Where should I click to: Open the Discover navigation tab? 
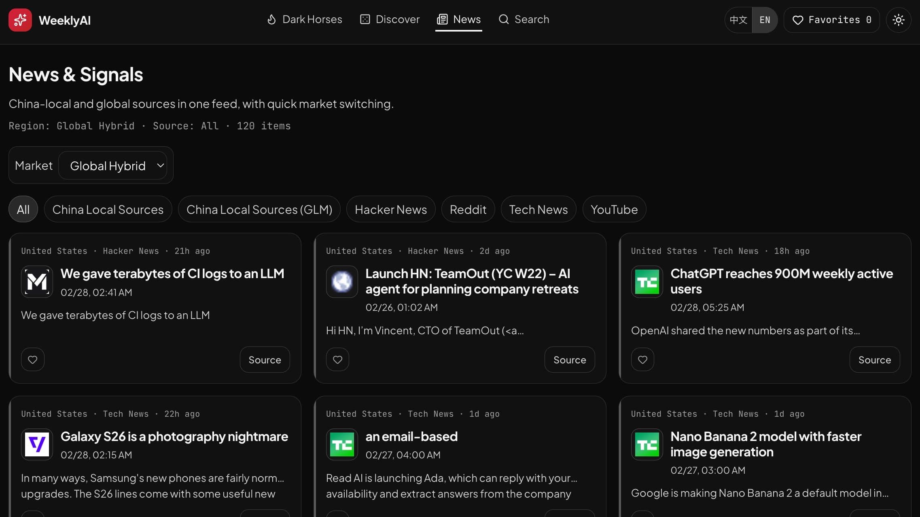[x=390, y=19]
